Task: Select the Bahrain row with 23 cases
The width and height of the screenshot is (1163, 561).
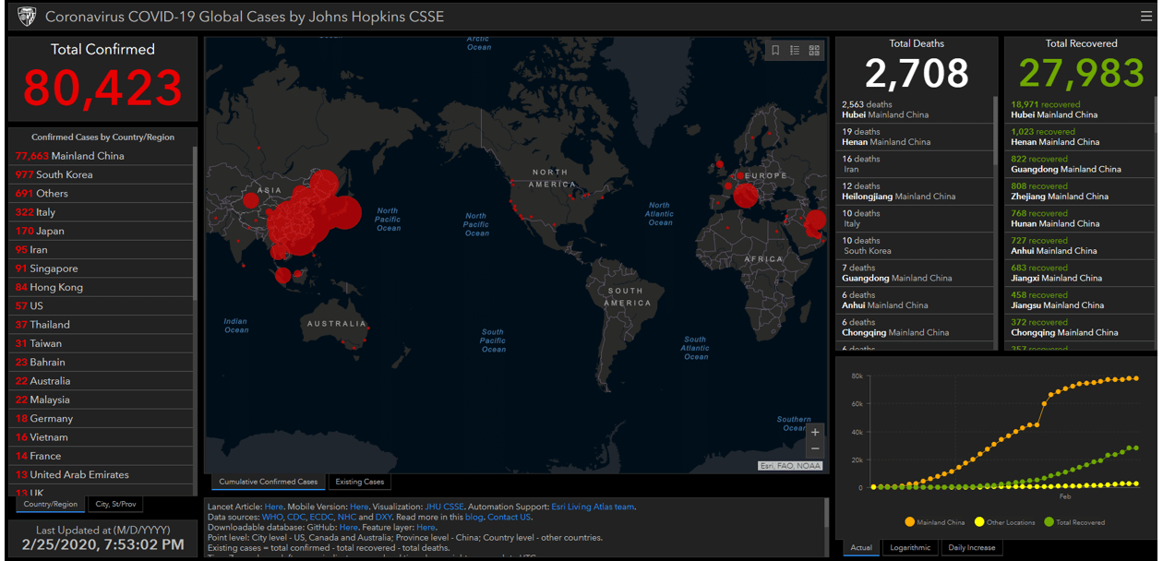Action: (102, 362)
